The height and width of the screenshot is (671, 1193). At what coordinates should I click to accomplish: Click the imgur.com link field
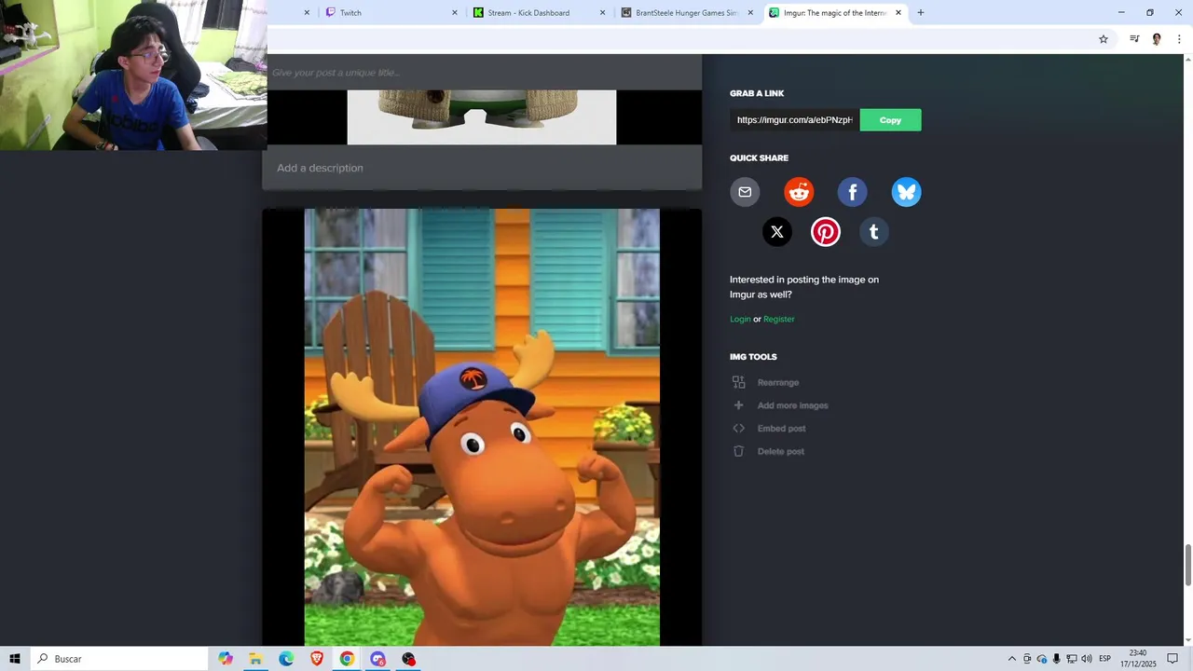(x=795, y=120)
